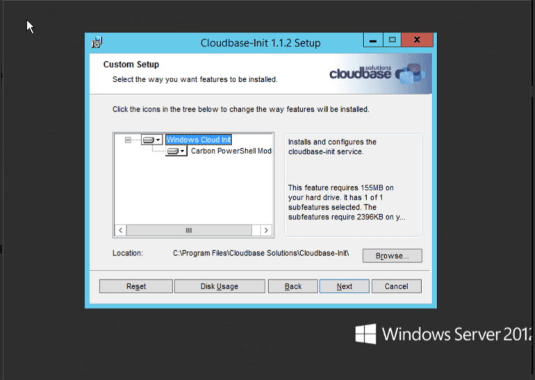
Task: Go Back to the previous setup step
Action: click(293, 286)
